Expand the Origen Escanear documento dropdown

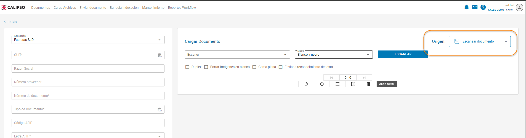click(480, 41)
